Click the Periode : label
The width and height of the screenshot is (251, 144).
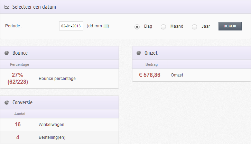pos(13,26)
